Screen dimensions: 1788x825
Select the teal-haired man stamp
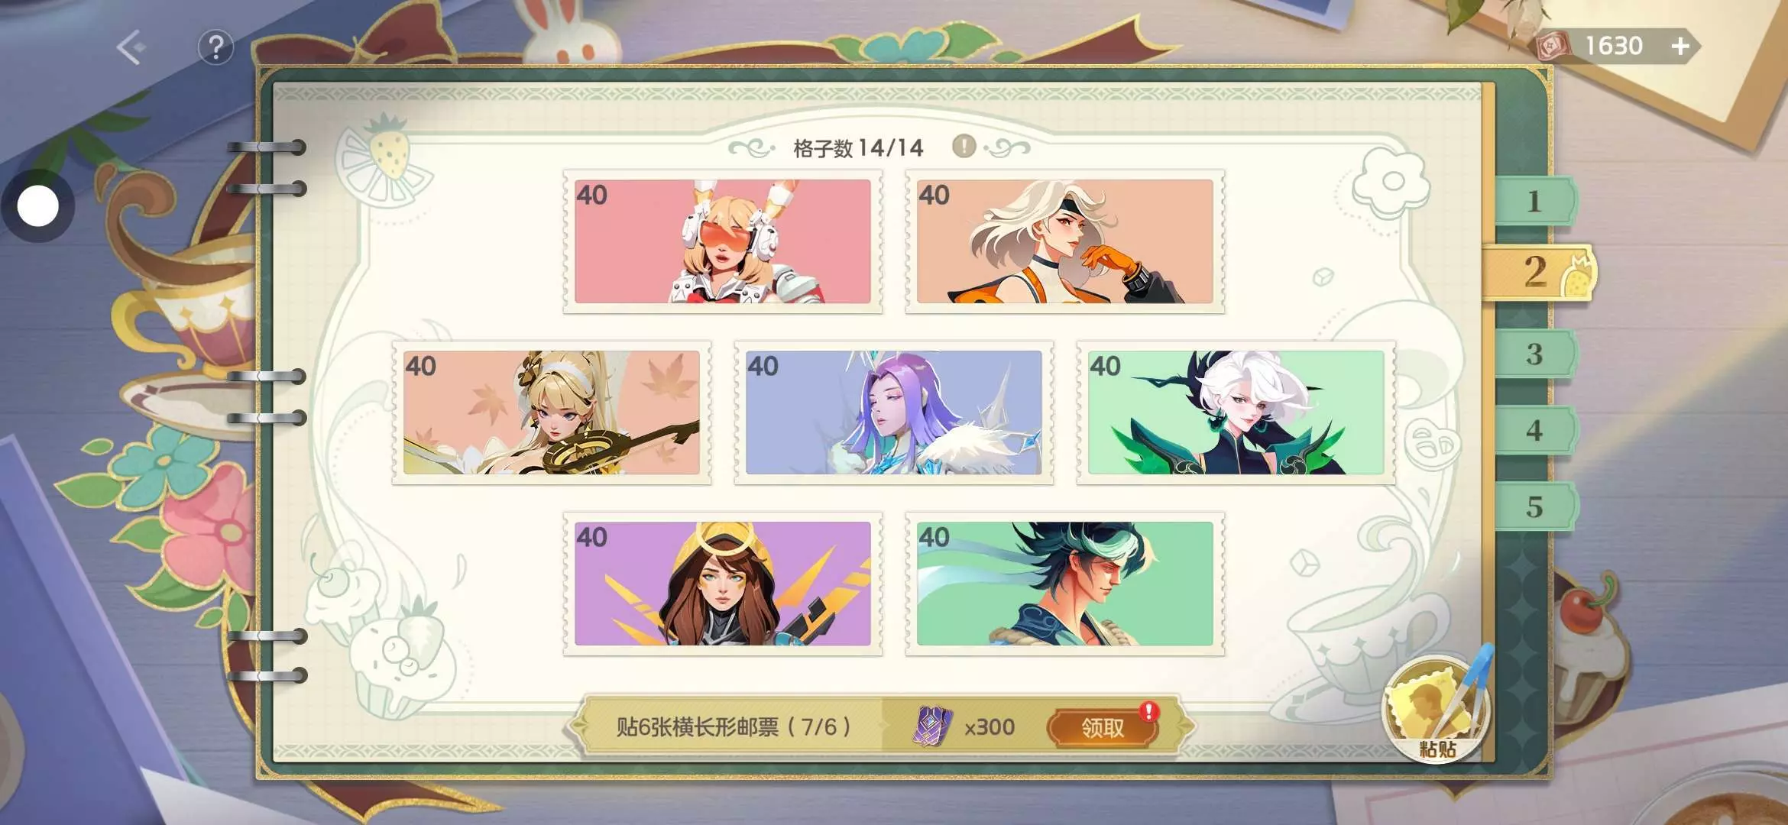click(1064, 584)
